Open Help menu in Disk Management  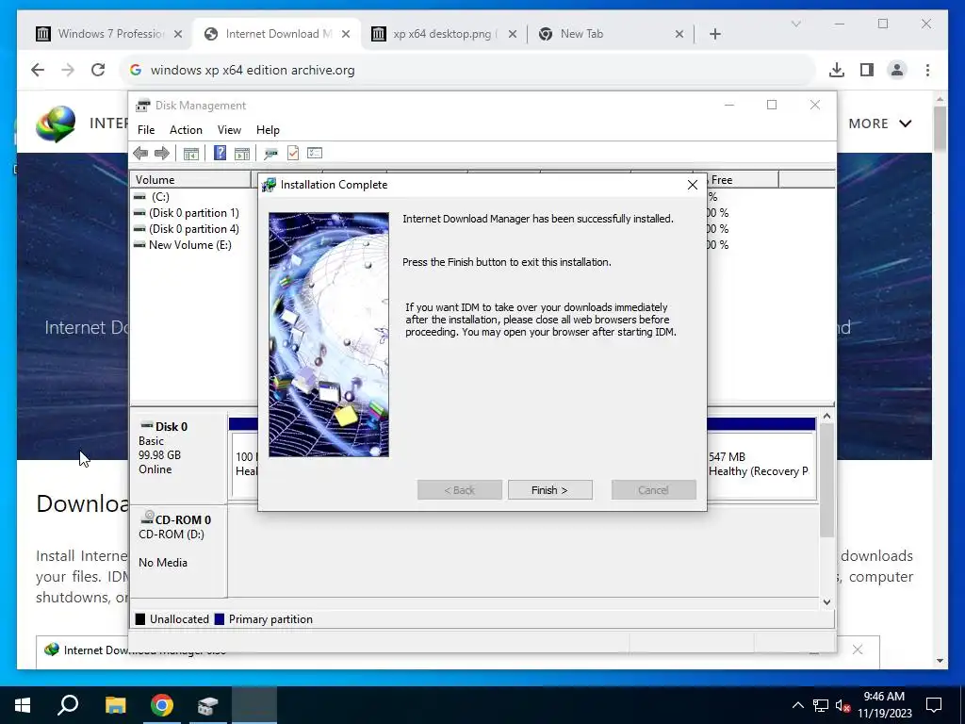point(268,130)
